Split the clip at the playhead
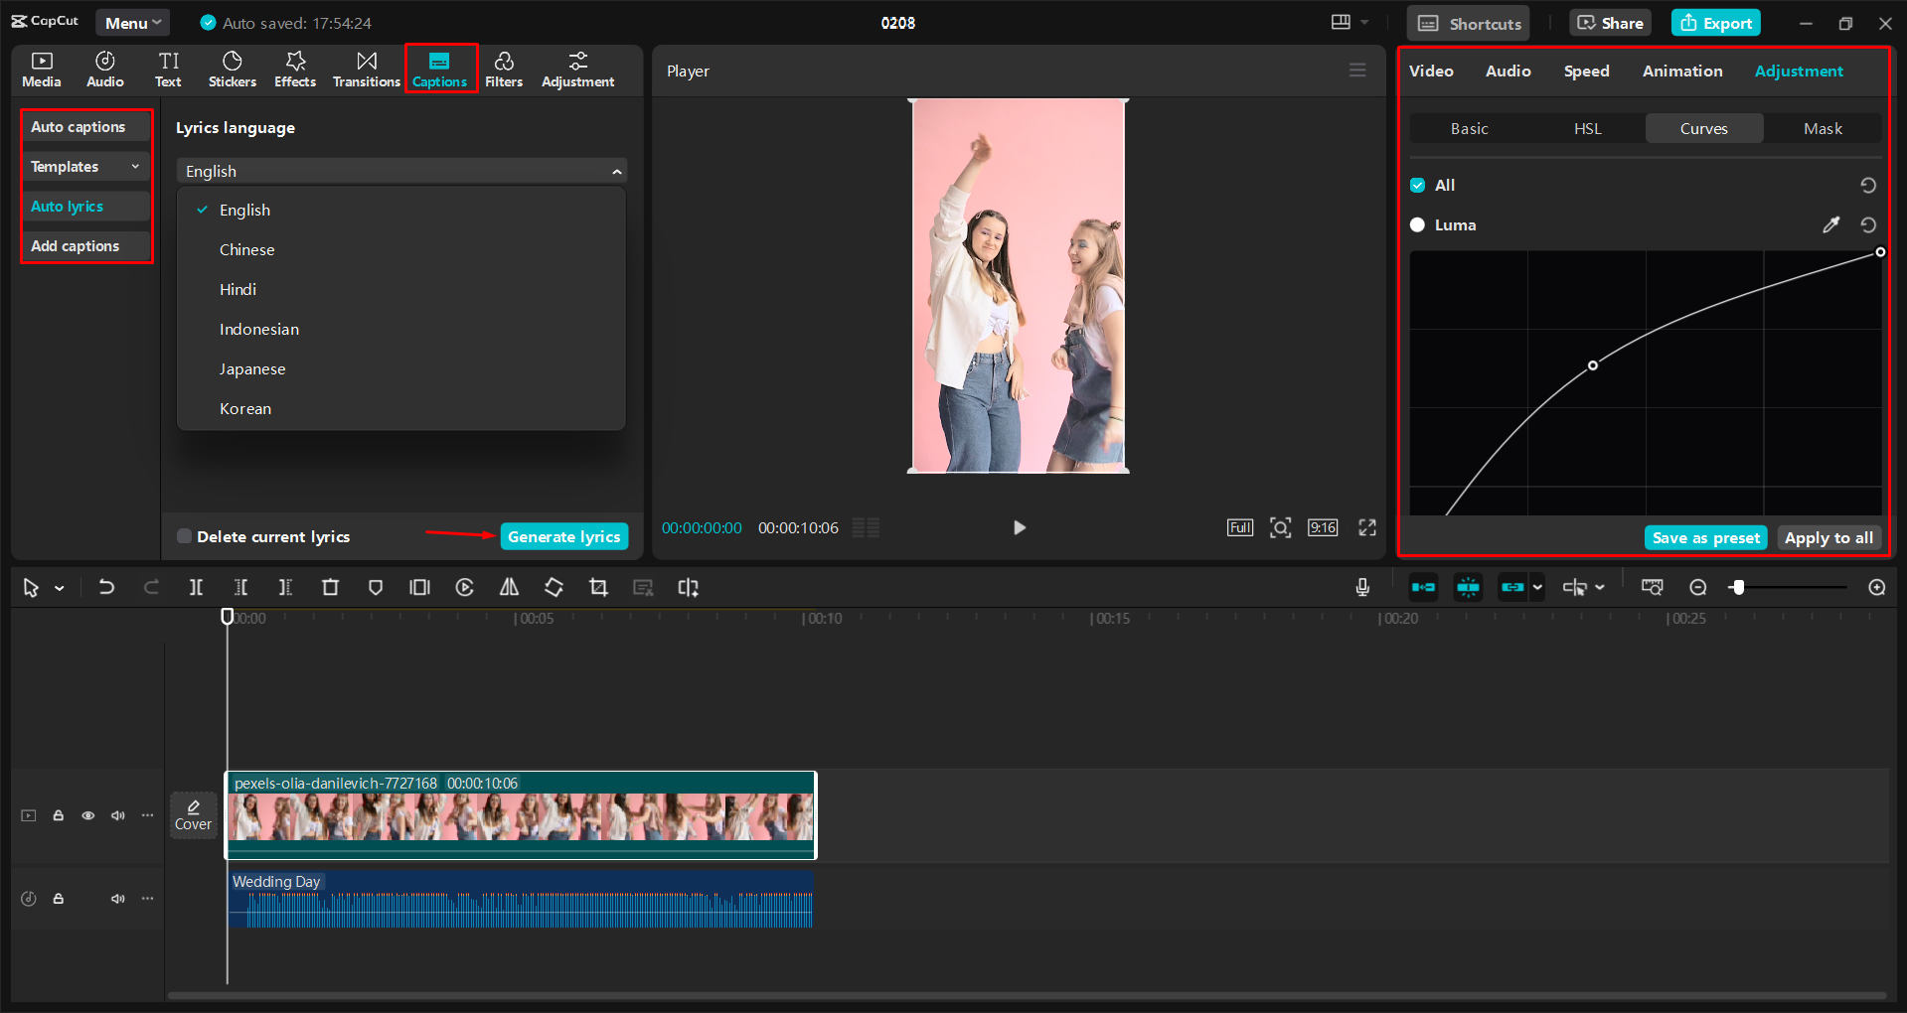The image size is (1907, 1013). [196, 587]
